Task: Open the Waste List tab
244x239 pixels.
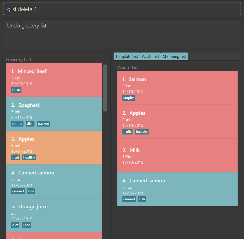Action: pos(150,57)
